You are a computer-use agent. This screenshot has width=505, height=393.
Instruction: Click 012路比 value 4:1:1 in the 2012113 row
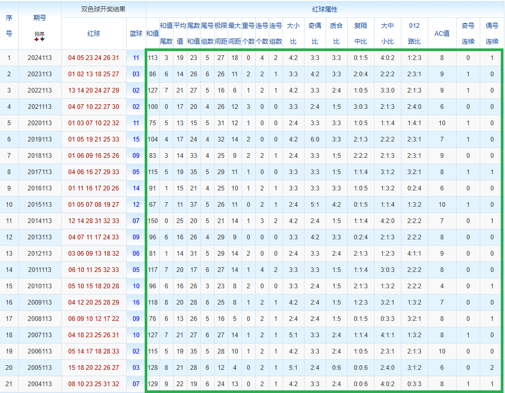point(414,254)
